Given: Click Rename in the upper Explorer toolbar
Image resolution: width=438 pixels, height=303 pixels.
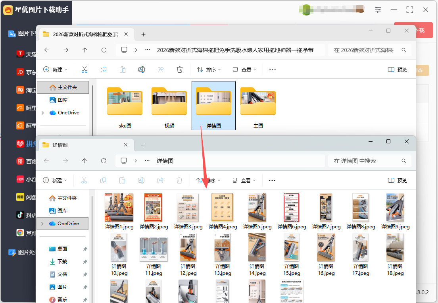Looking at the screenshot, I should (x=142, y=69).
